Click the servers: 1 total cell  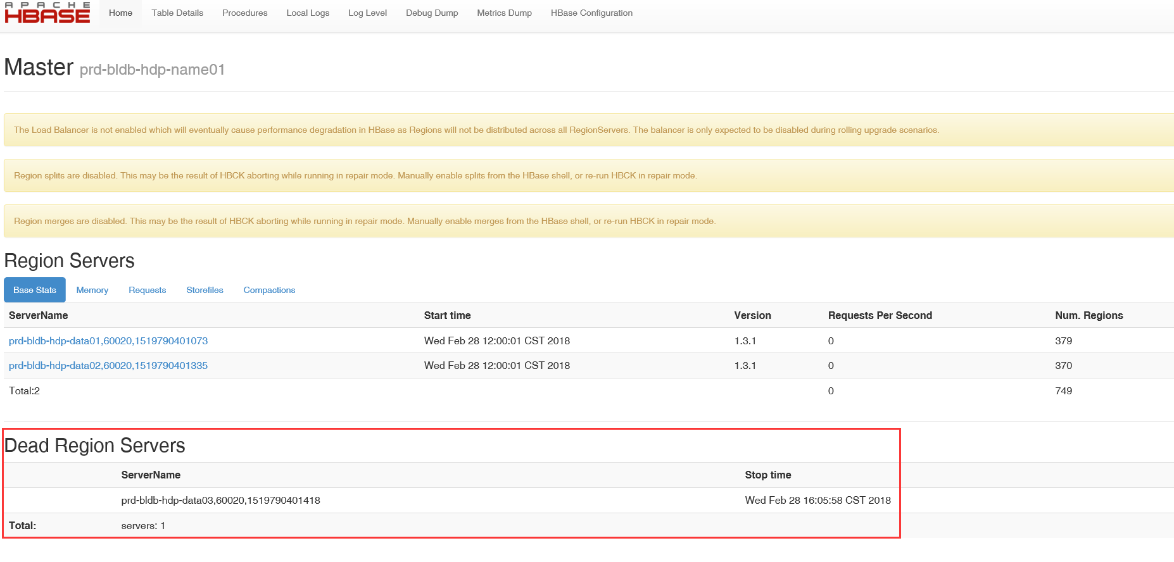pyautogui.click(x=143, y=525)
